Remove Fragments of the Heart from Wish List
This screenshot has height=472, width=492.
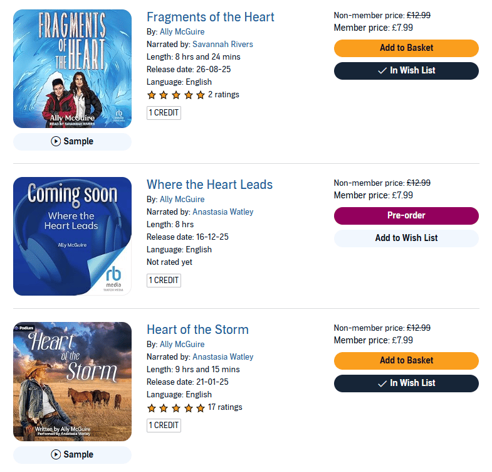click(x=406, y=71)
